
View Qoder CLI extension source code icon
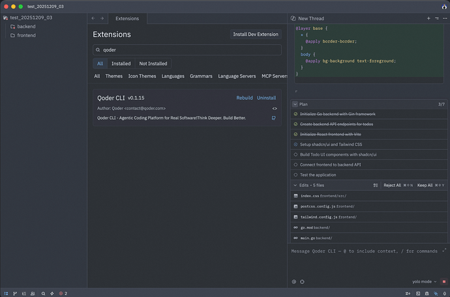point(275,108)
